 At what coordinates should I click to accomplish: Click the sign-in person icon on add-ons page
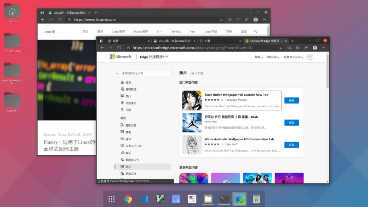(310, 57)
